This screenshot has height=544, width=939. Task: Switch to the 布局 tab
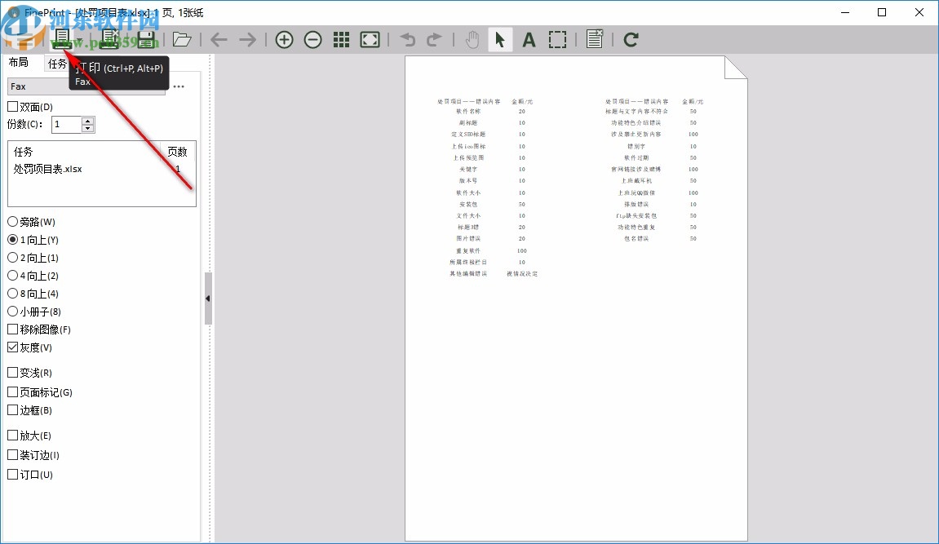(20, 62)
